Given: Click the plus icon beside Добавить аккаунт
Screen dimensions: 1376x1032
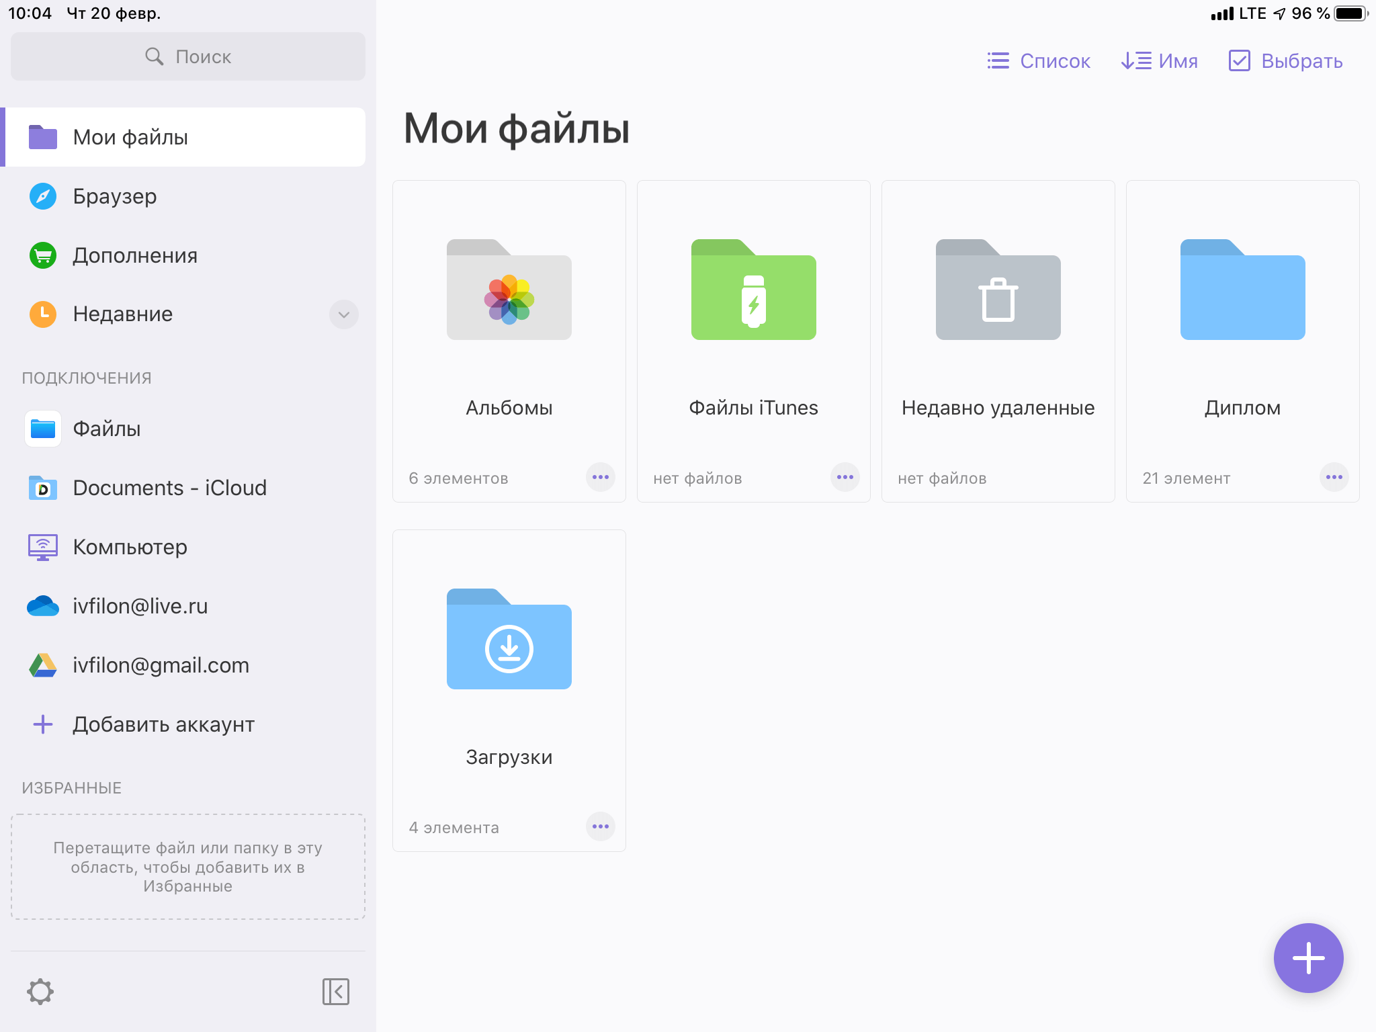Looking at the screenshot, I should point(43,724).
